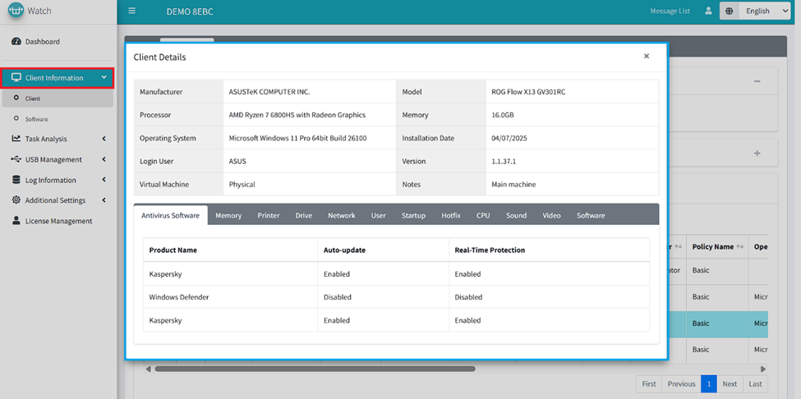Open the English language dropdown
Viewport: 801px width, 399px height.
766,11
